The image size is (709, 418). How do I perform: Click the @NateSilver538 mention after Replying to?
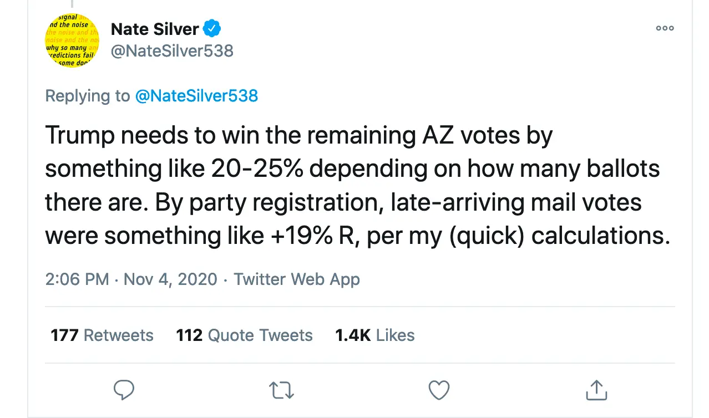tap(196, 95)
